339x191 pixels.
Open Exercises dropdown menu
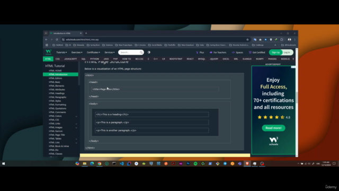pos(77,53)
